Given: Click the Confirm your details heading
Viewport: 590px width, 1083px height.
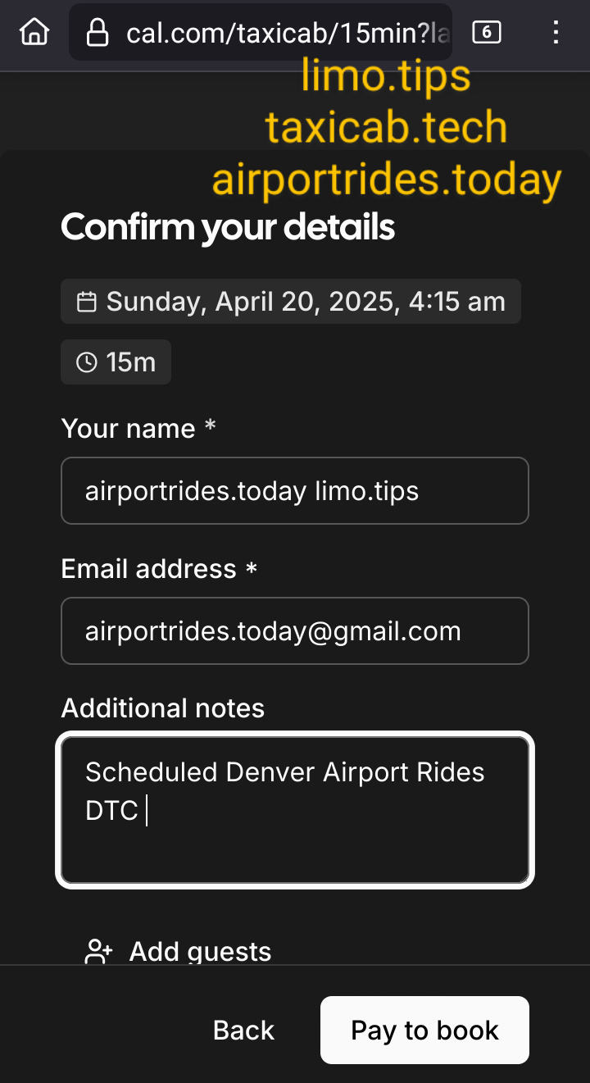Looking at the screenshot, I should (228, 227).
